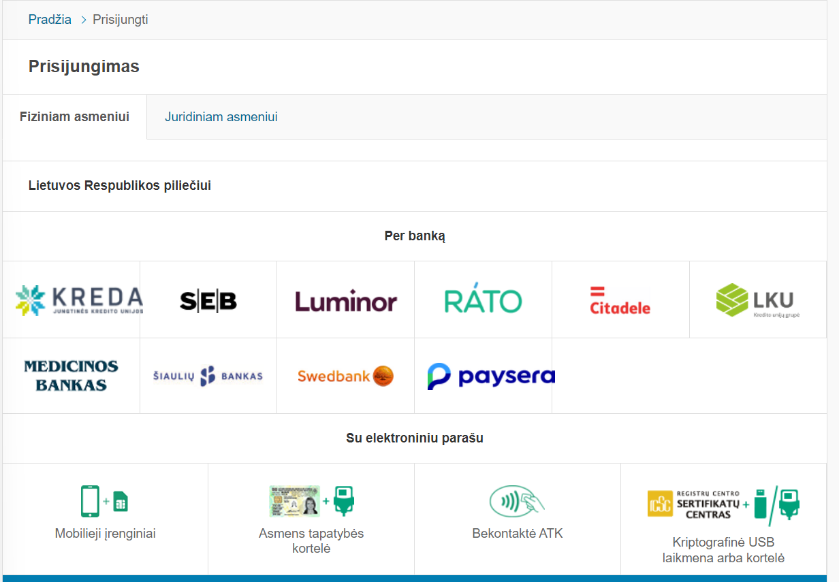Pick the RATO credit union logo
Viewport: 839px width, 582px height.
[484, 300]
